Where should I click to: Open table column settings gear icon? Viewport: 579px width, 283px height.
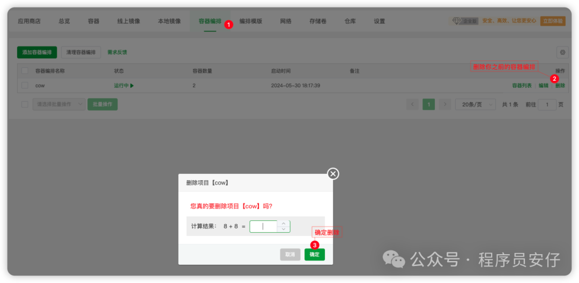pyautogui.click(x=562, y=52)
